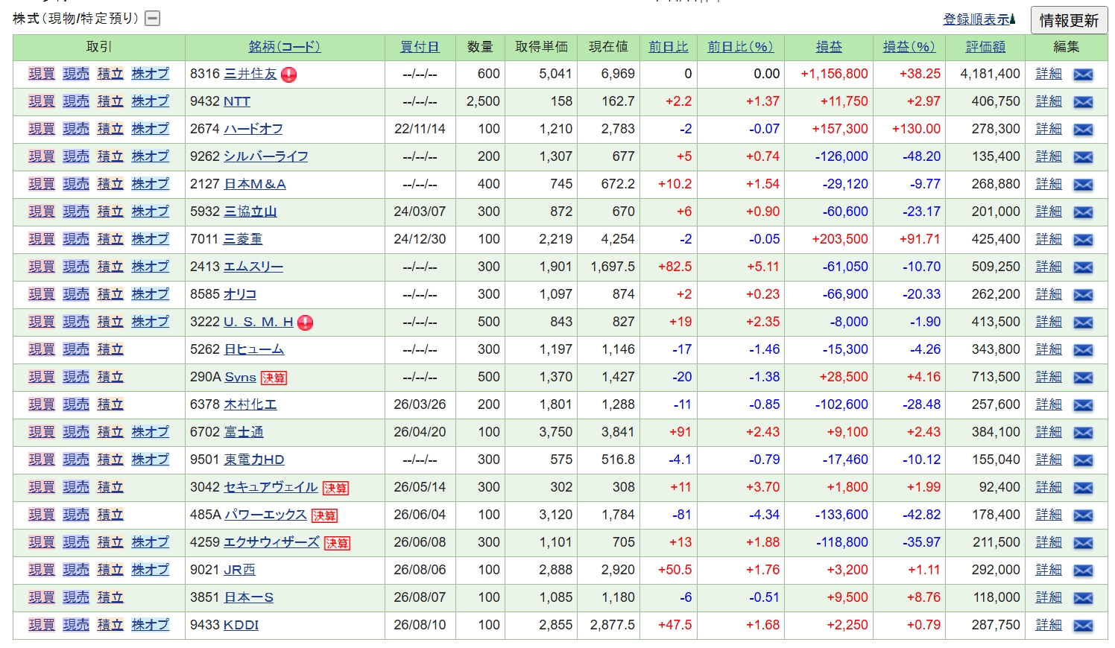This screenshot has height=648, width=1115.
Task: Click the envelope icon in the 三協立山 row
Action: tap(1083, 212)
